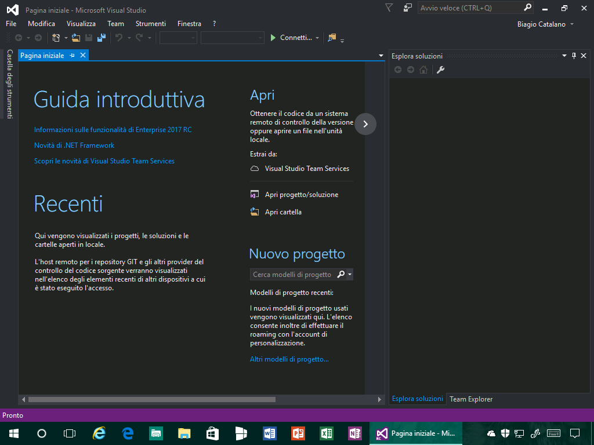Open Excel from the taskbar
The width and height of the screenshot is (594, 445).
click(327, 433)
